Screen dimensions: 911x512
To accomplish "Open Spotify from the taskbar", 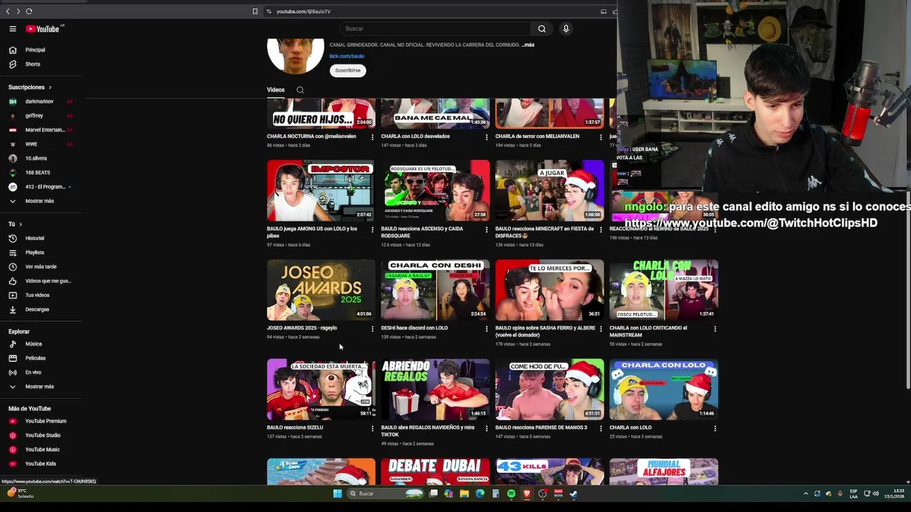I will (x=511, y=494).
